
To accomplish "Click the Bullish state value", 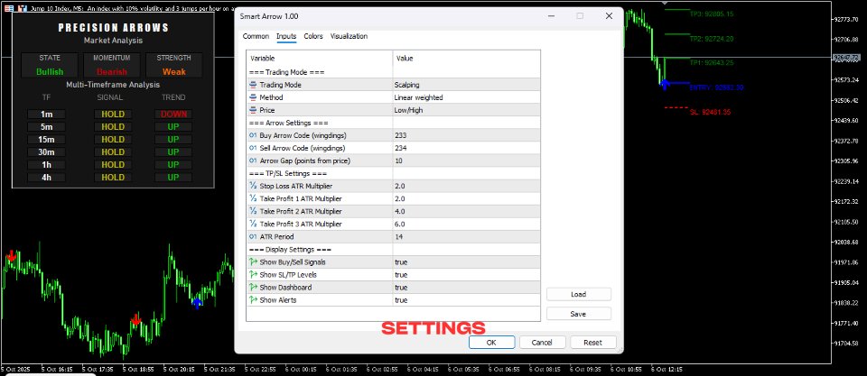I will point(50,72).
